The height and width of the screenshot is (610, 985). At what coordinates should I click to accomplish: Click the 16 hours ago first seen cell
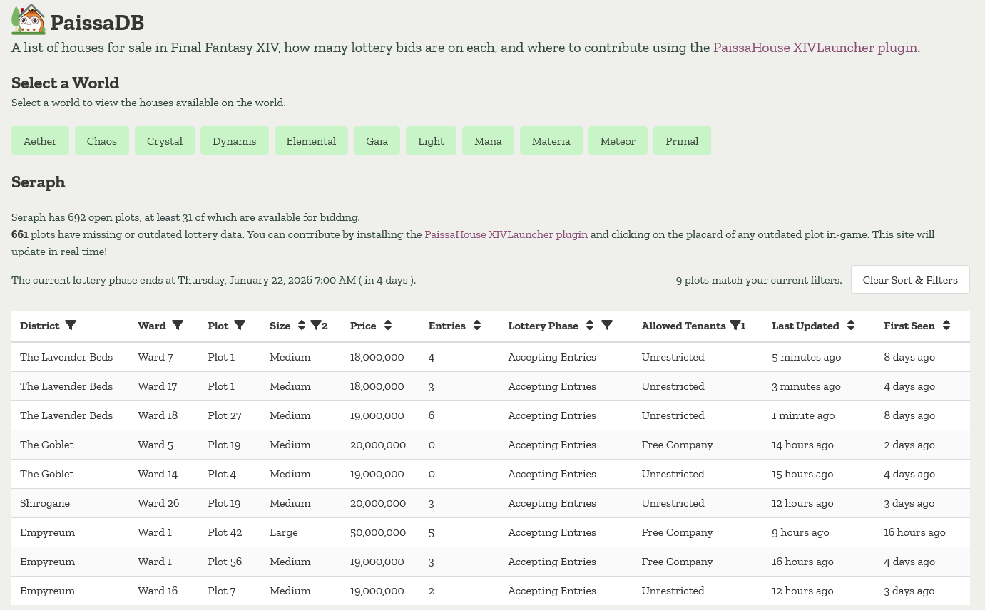click(x=914, y=532)
